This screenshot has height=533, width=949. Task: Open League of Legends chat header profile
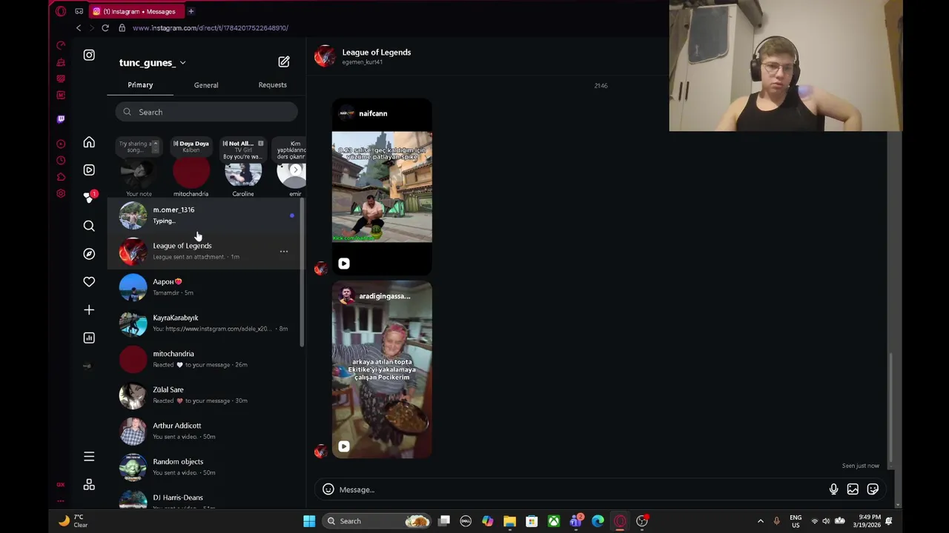[x=363, y=56]
